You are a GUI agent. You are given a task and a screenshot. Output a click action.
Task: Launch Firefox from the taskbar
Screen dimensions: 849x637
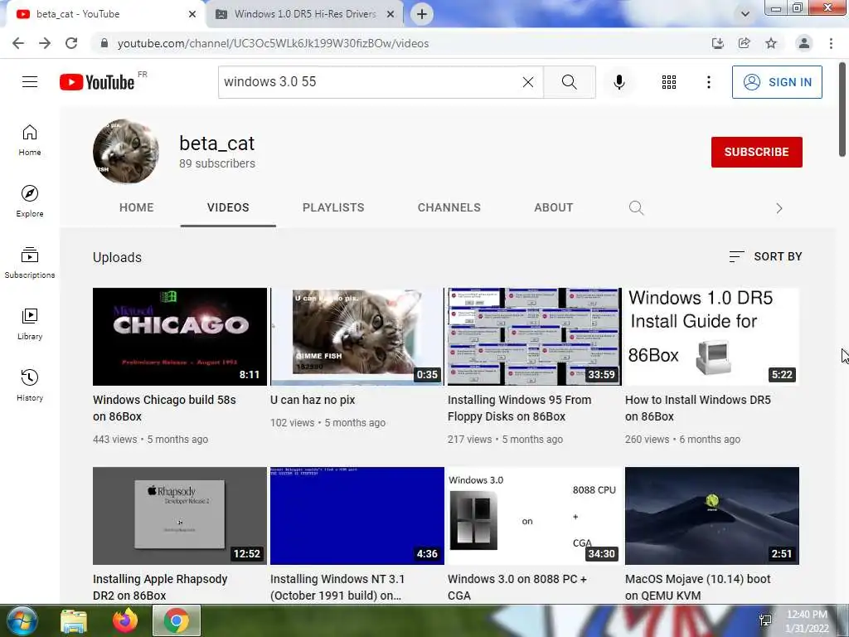click(x=125, y=620)
